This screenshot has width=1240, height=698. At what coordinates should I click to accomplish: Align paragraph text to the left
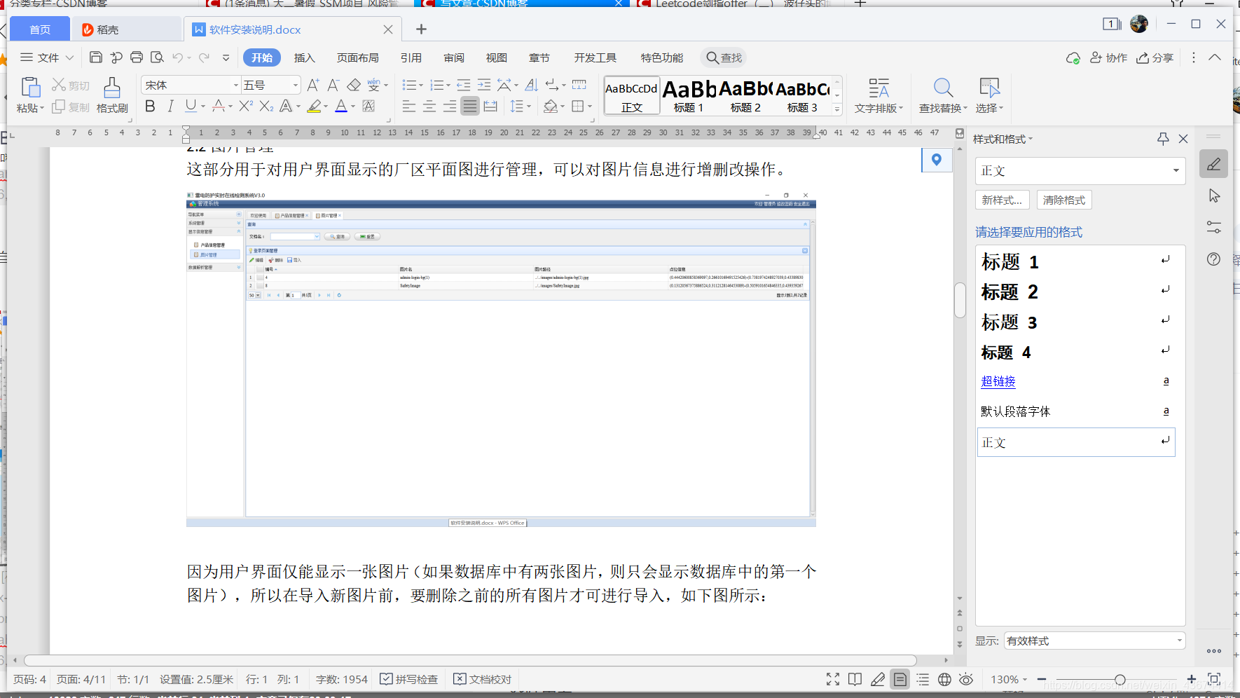tap(409, 106)
